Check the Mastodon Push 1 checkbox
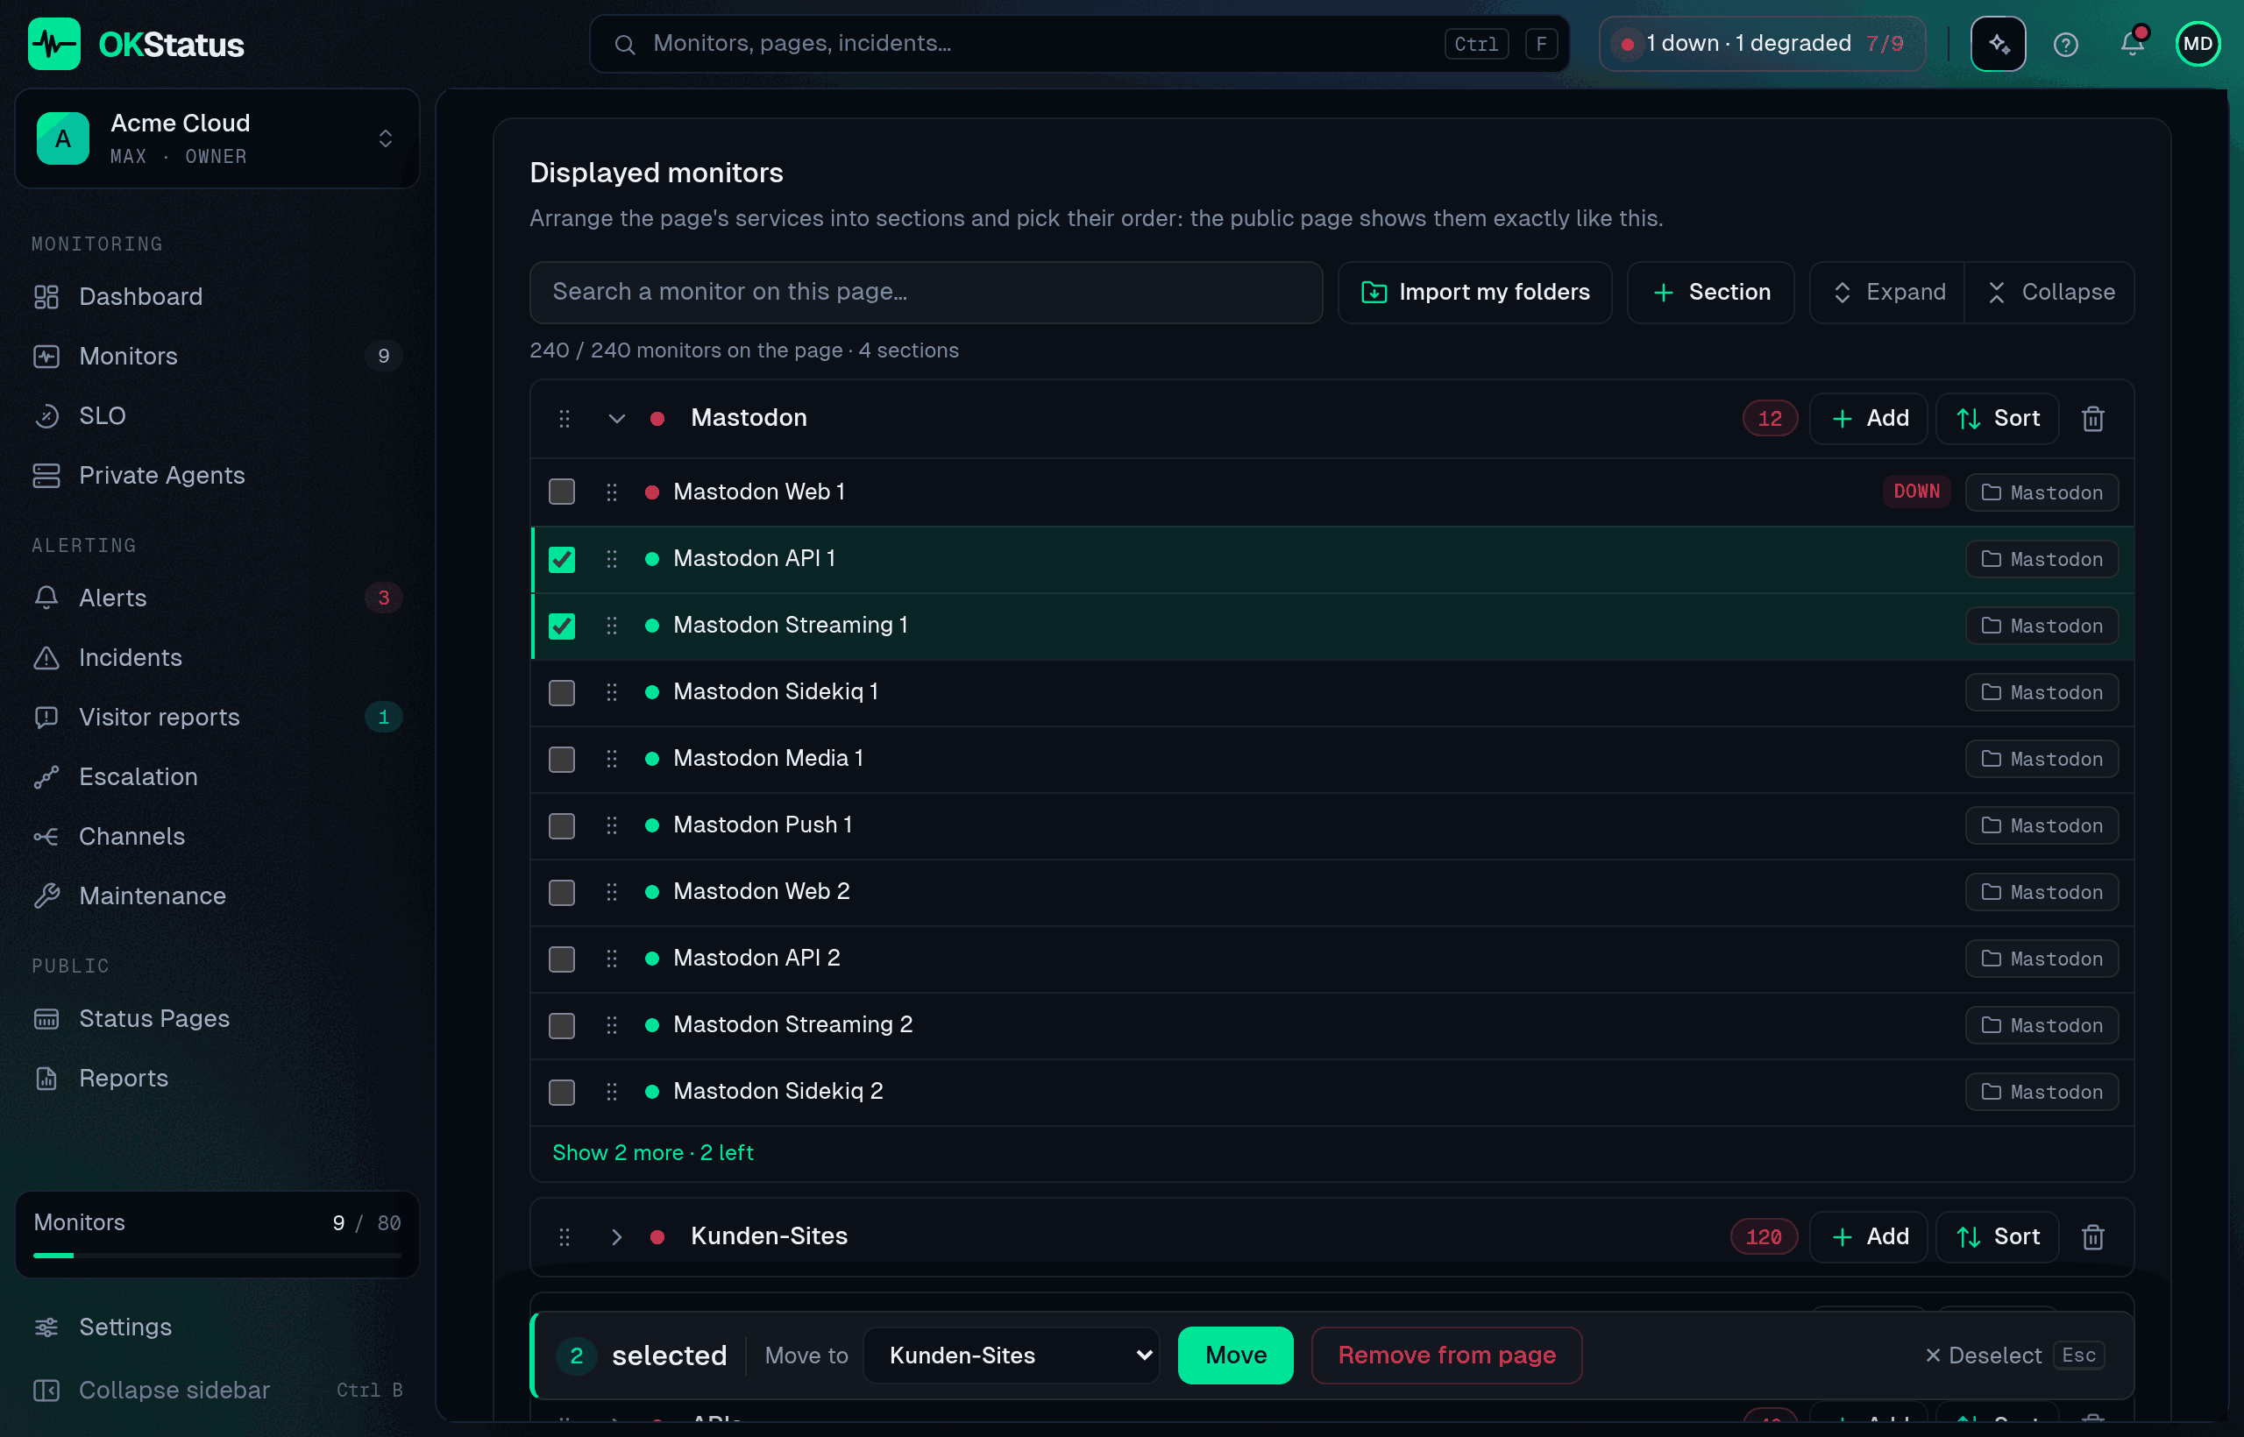The height and width of the screenshot is (1437, 2244). tap(562, 825)
